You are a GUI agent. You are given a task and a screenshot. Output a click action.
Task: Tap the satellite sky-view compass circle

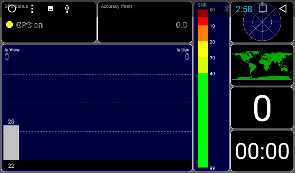tap(262, 22)
